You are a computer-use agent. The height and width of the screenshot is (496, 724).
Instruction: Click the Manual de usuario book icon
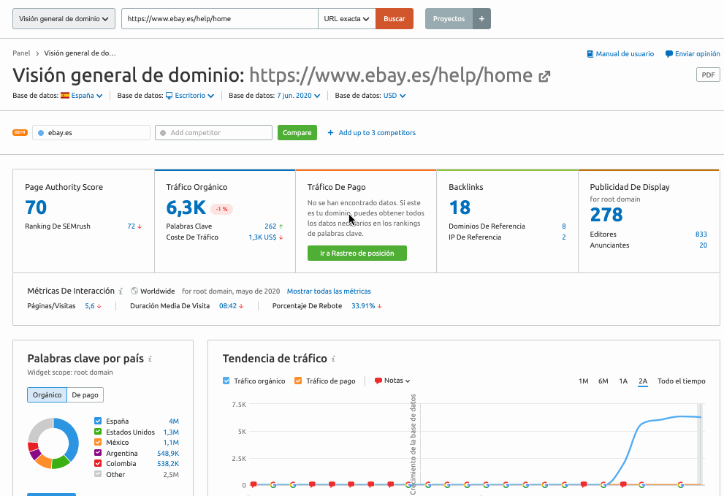click(x=590, y=54)
